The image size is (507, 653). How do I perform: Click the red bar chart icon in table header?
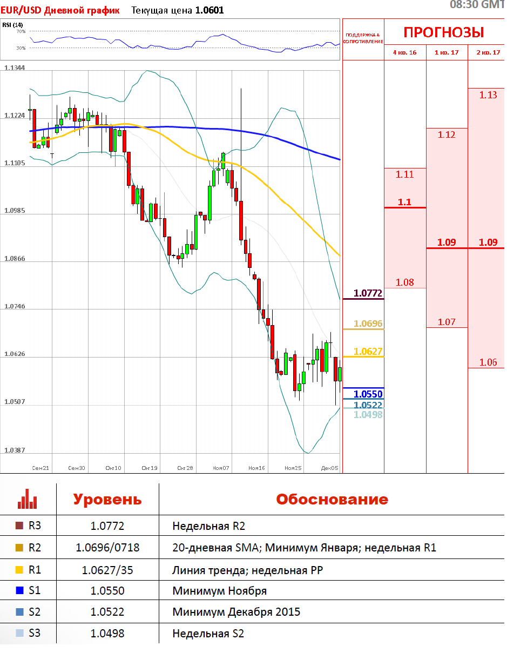(x=27, y=499)
